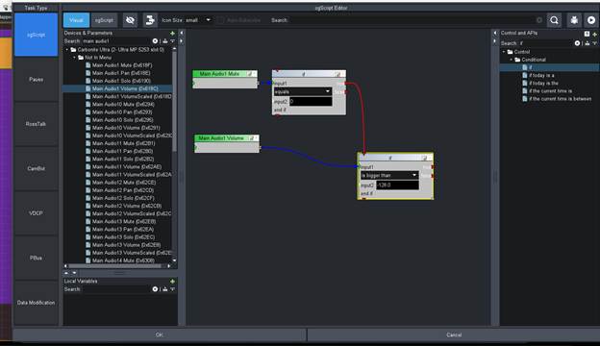Toggle the crossed-eye visibility button in toolbar

click(x=130, y=20)
